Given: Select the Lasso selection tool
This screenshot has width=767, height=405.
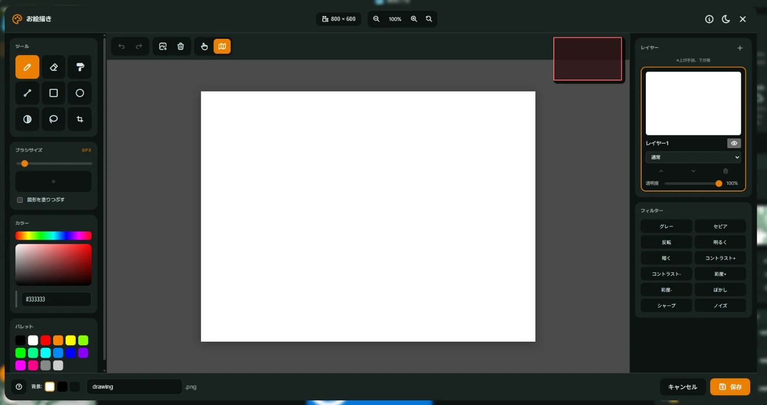Looking at the screenshot, I should point(54,119).
